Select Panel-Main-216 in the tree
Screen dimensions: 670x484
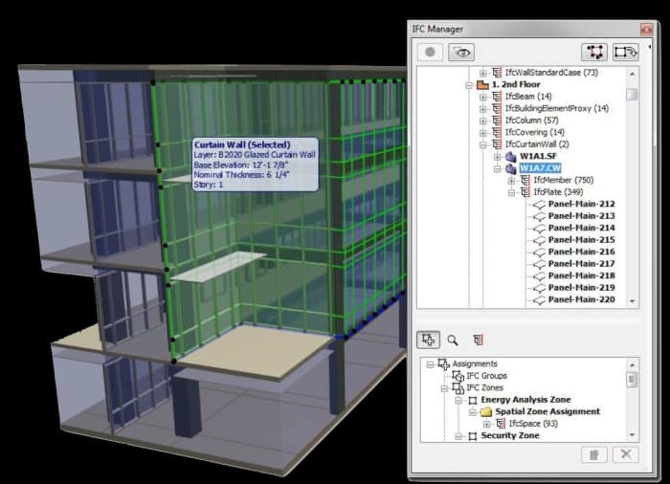(x=581, y=252)
